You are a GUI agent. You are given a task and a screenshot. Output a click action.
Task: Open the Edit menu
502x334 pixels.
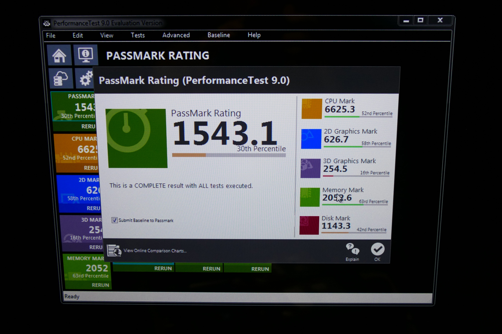(x=78, y=35)
